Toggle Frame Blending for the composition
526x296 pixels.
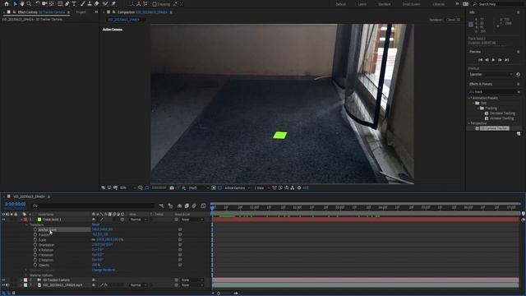187,206
